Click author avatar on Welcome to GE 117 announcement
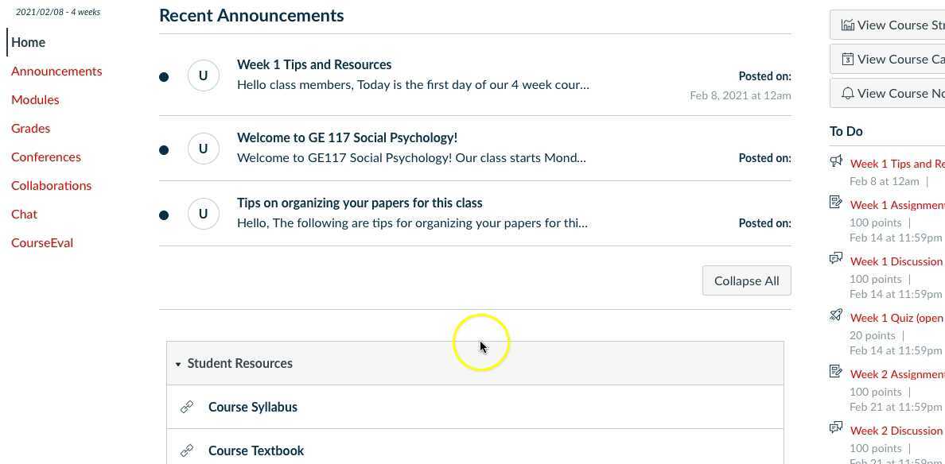Screen dimensions: 945x464 [204, 149]
